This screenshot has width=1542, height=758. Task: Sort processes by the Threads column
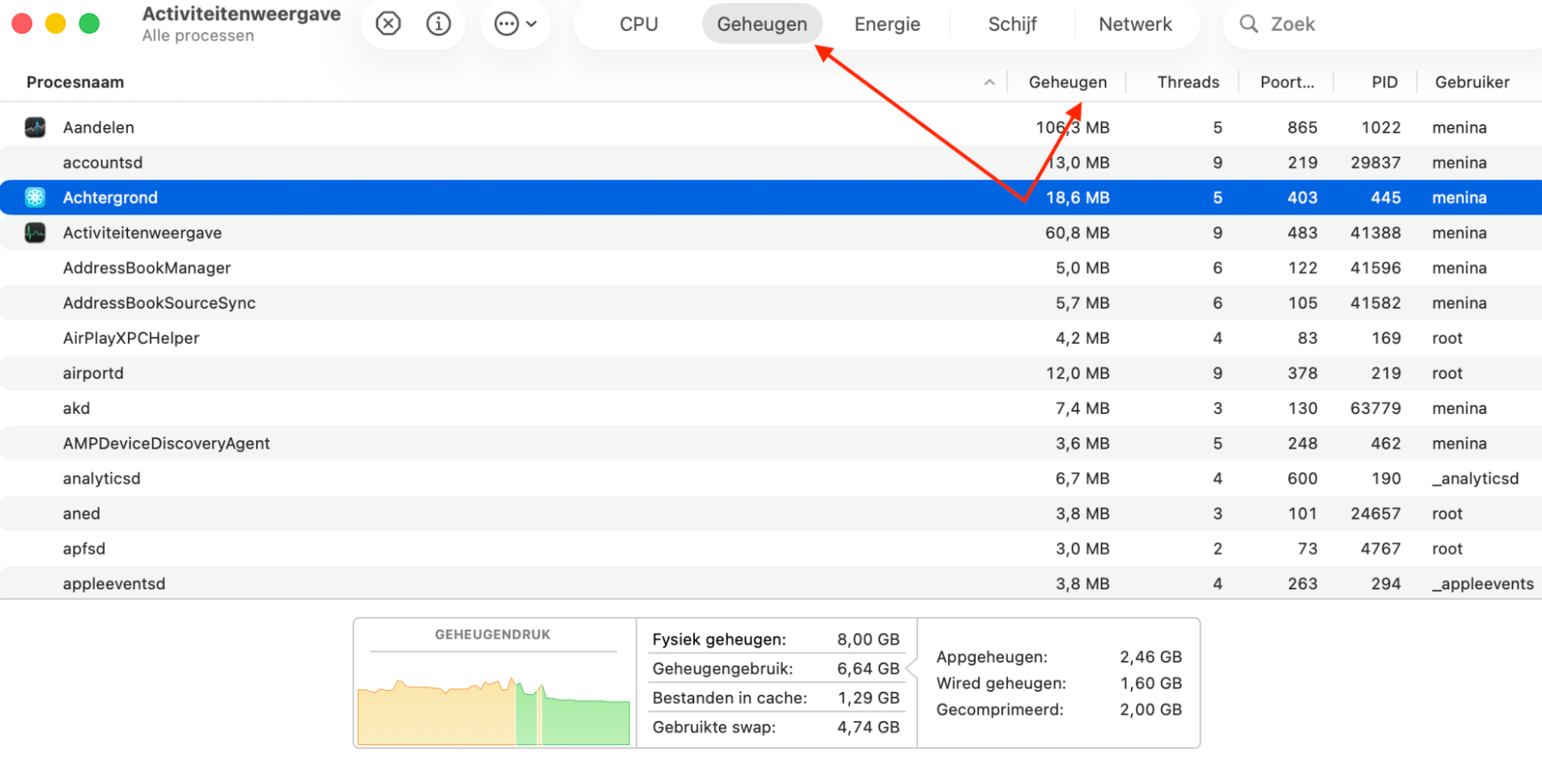tap(1187, 81)
